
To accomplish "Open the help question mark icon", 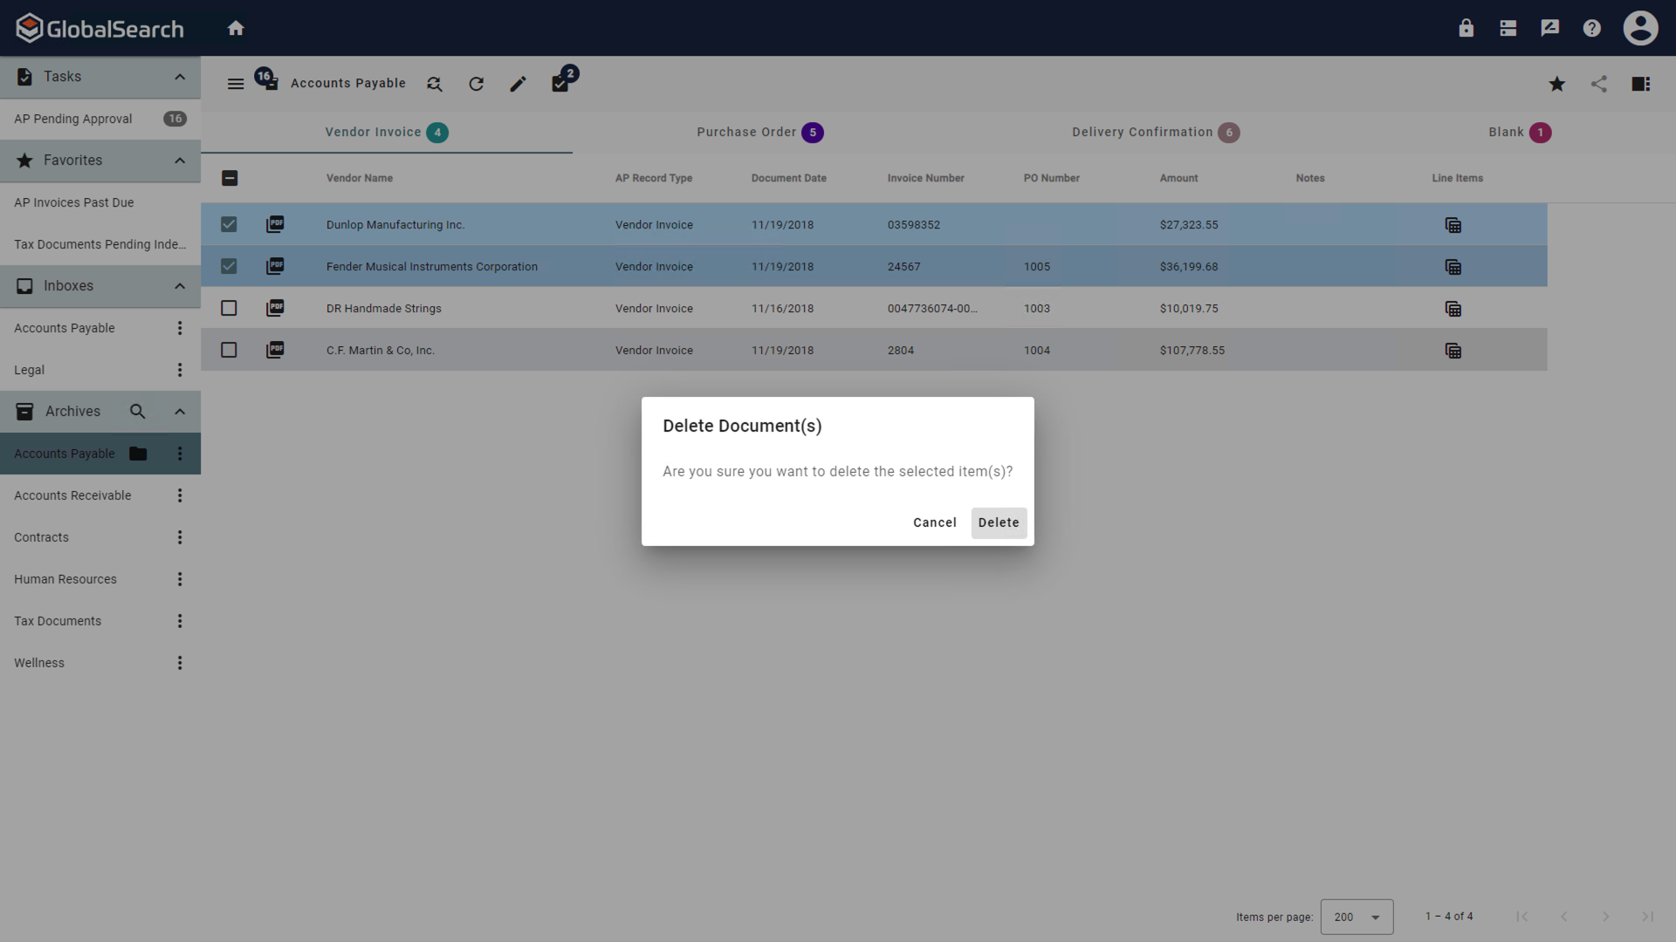I will (1591, 28).
